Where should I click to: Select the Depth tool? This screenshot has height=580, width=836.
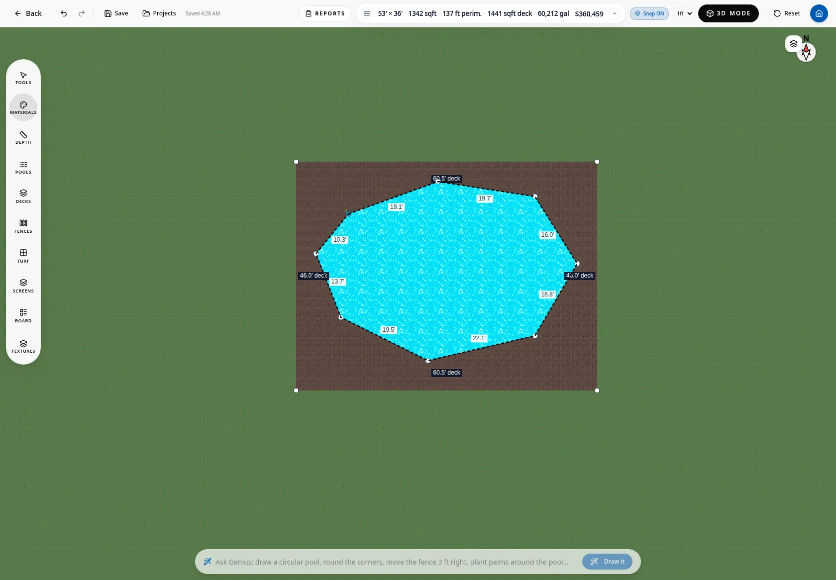23,138
